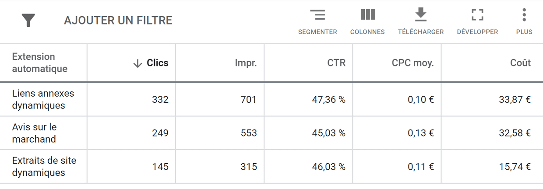This screenshot has height=189, width=543.
Task: Click the 315 impressions cell
Action: coord(249,167)
